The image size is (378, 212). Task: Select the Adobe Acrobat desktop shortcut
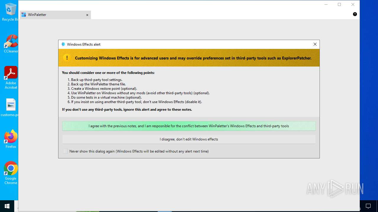coord(11,78)
